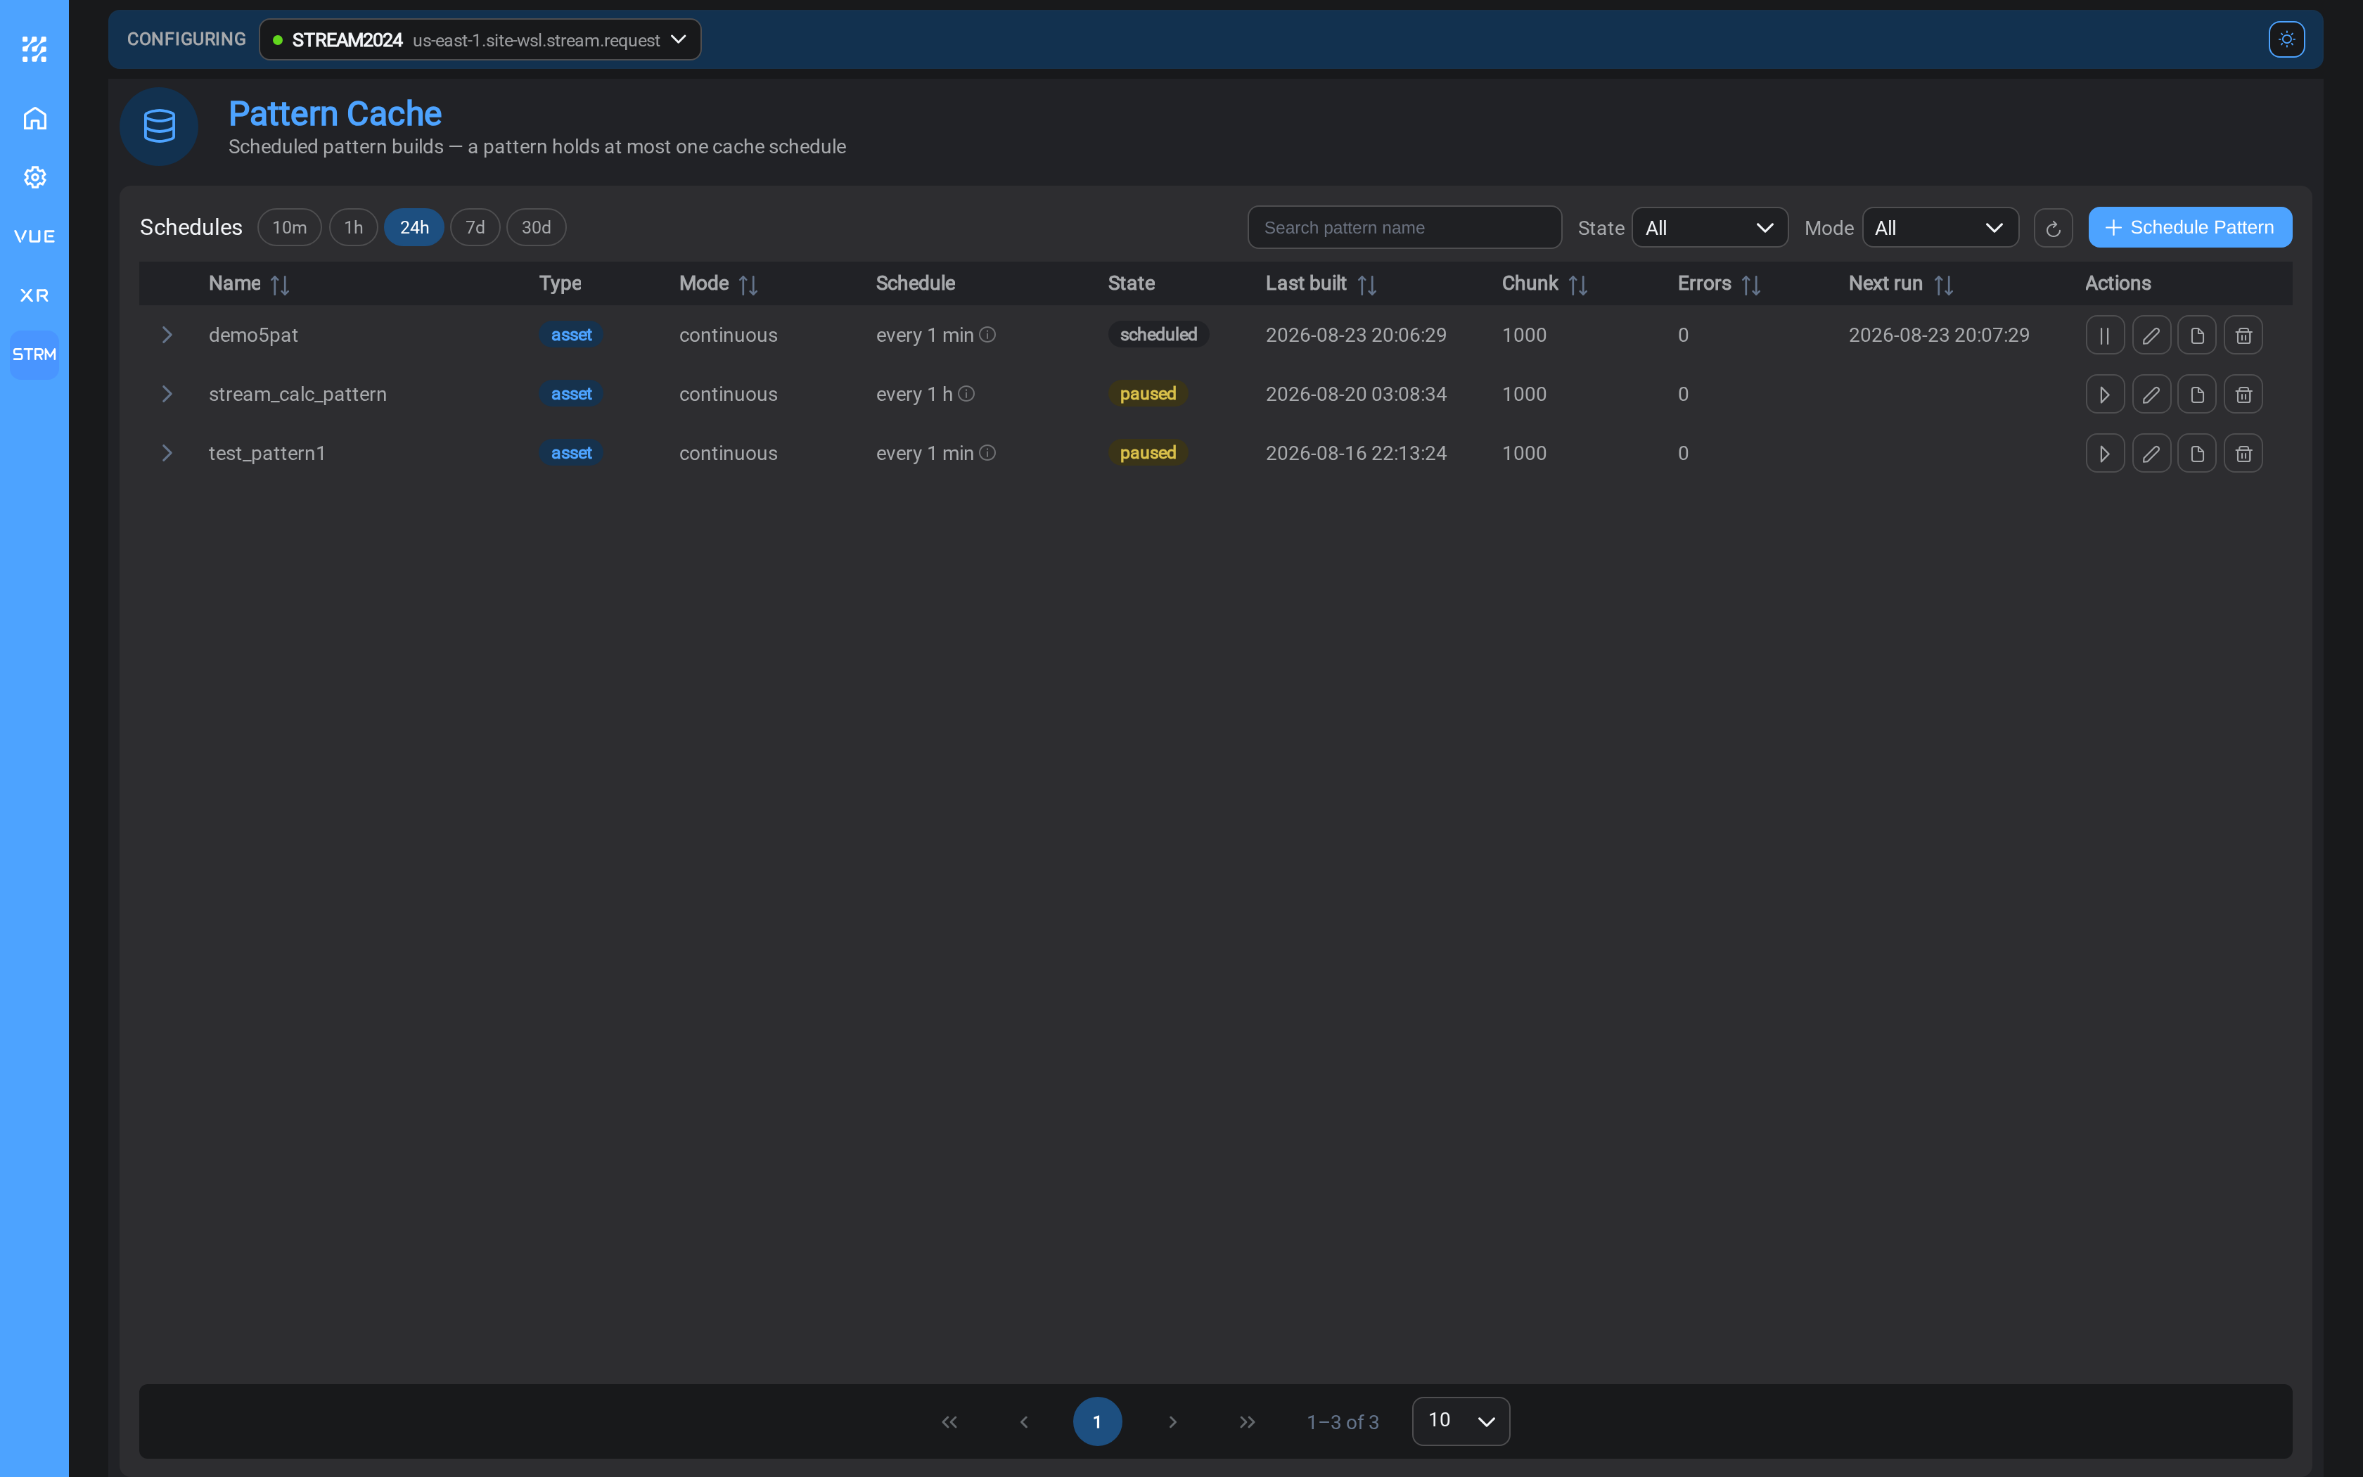Click the paused badge for stream_calc_pattern

(1147, 394)
